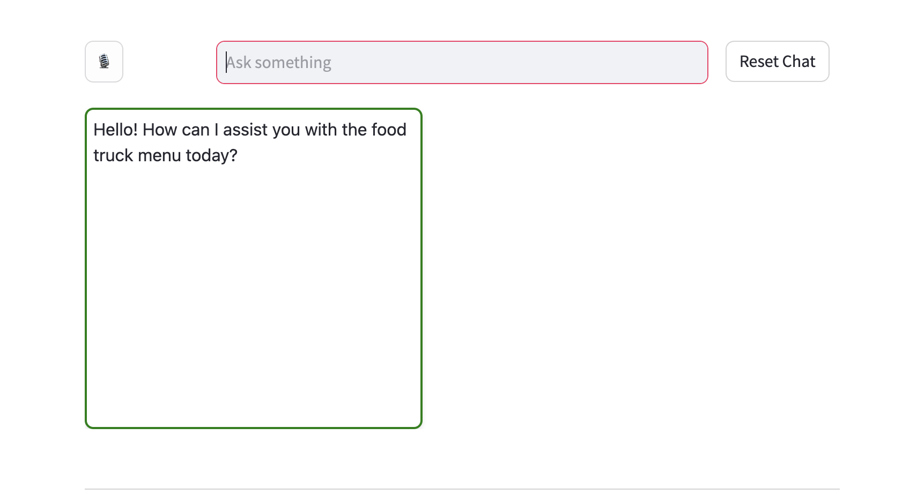Click the word 'food' in the greeting message

tap(389, 130)
